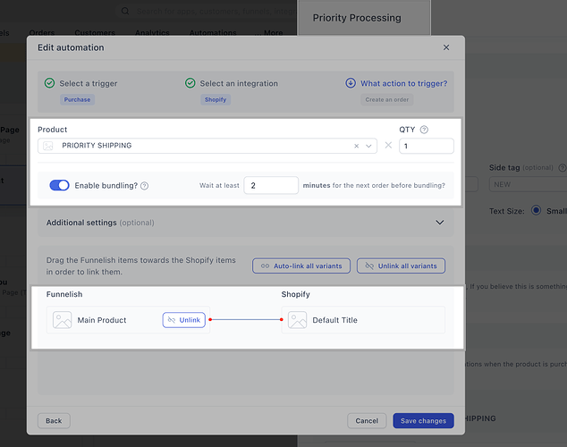Click the Auto-link all variants button
Image resolution: width=567 pixels, height=447 pixels.
[301, 266]
